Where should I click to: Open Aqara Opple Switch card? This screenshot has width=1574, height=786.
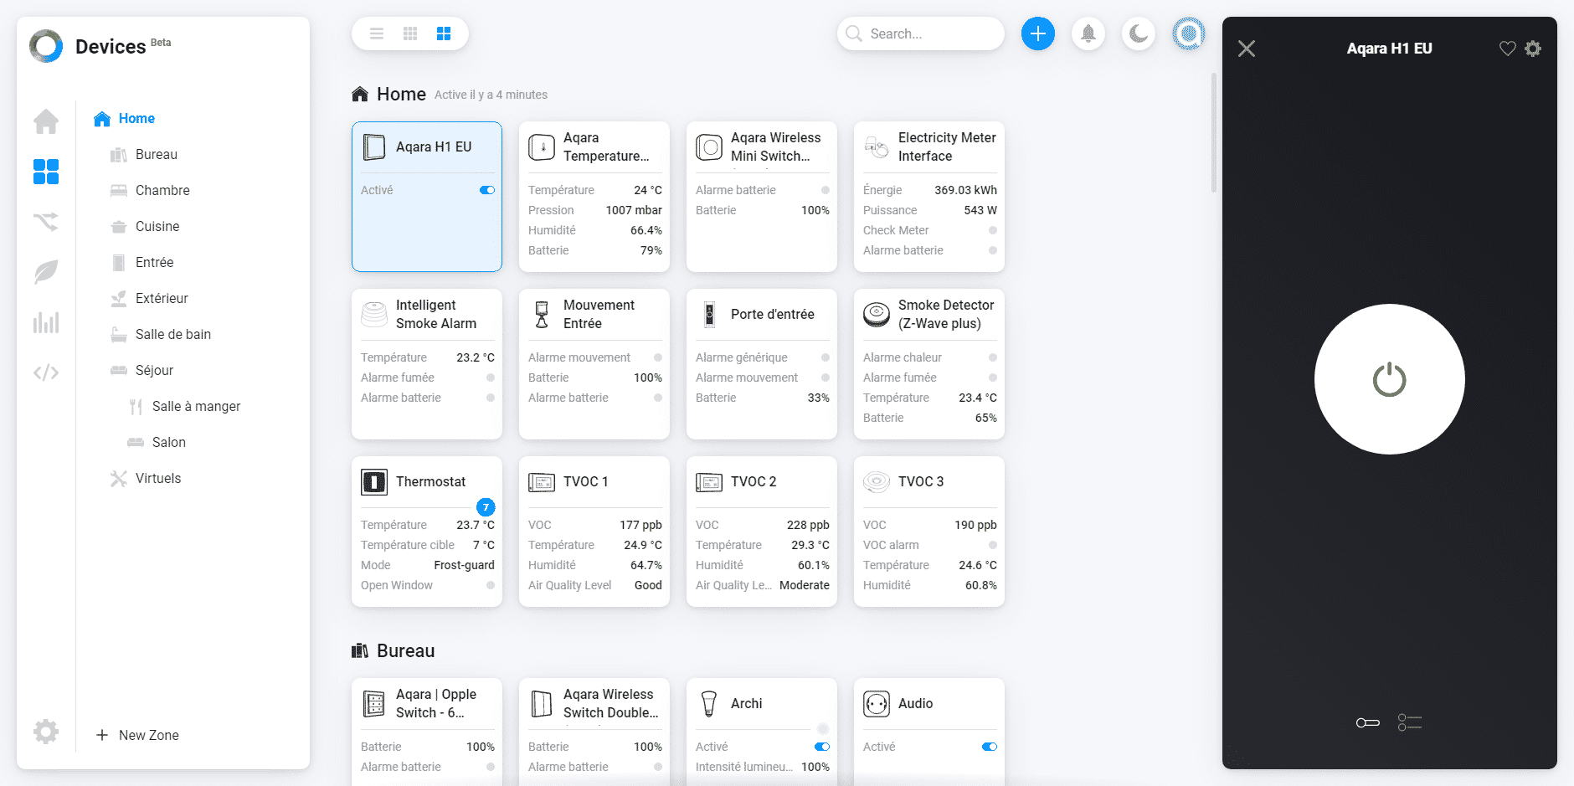427,732
